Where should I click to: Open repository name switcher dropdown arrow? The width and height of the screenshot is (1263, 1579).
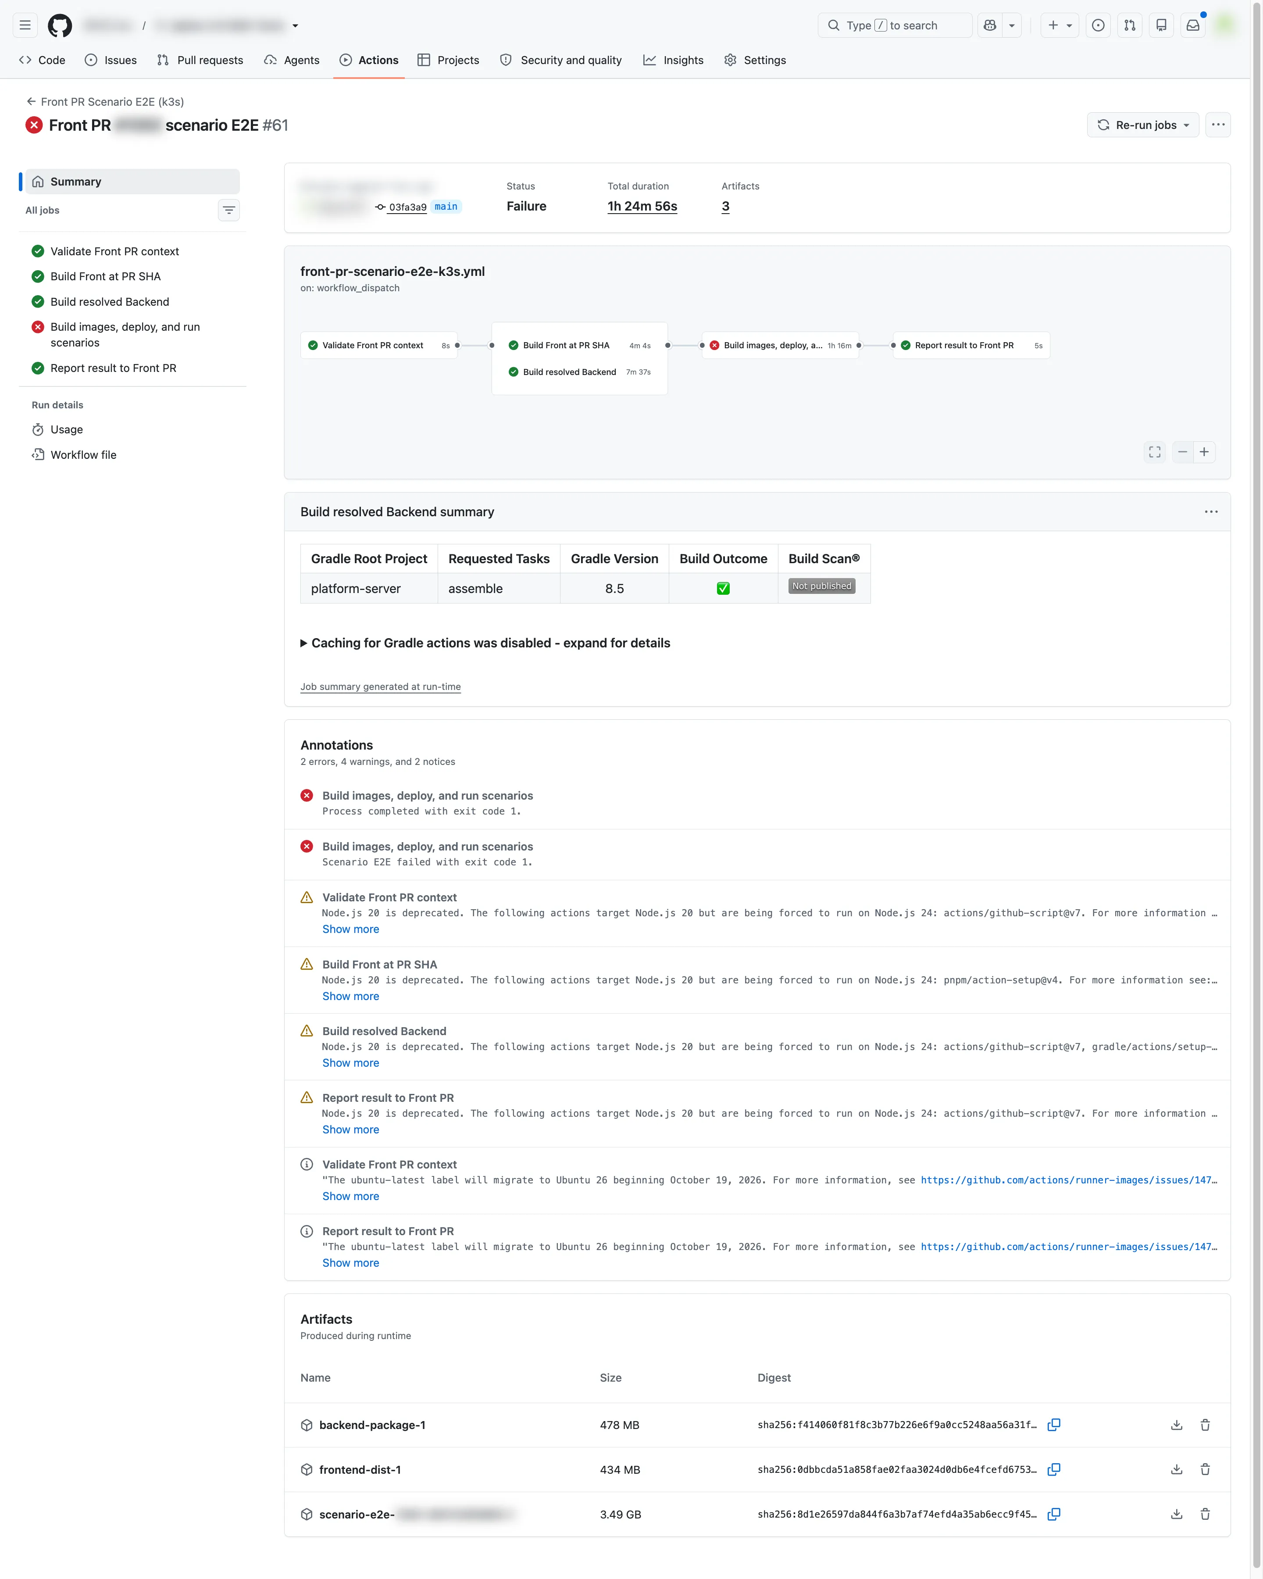[x=295, y=25]
